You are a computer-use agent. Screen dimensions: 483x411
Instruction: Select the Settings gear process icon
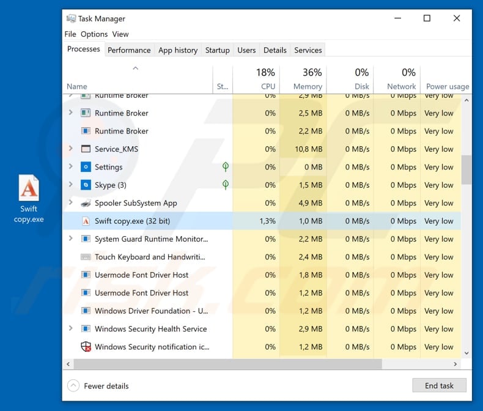point(86,167)
